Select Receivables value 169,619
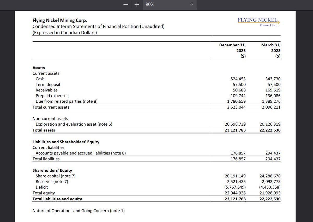The width and height of the screenshot is (313, 222). [273, 90]
